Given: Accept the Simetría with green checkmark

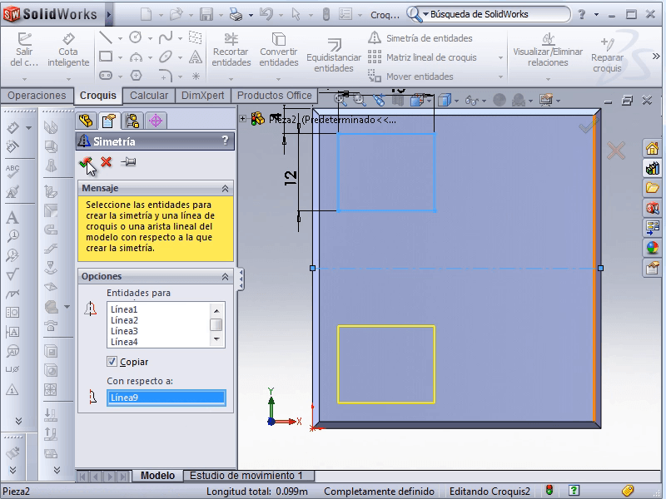Looking at the screenshot, I should pos(85,162).
